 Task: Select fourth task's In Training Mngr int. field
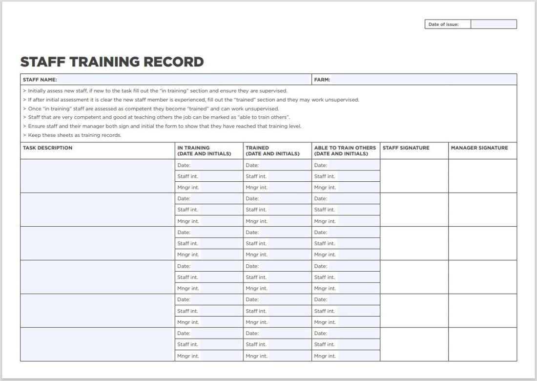[x=221, y=288]
